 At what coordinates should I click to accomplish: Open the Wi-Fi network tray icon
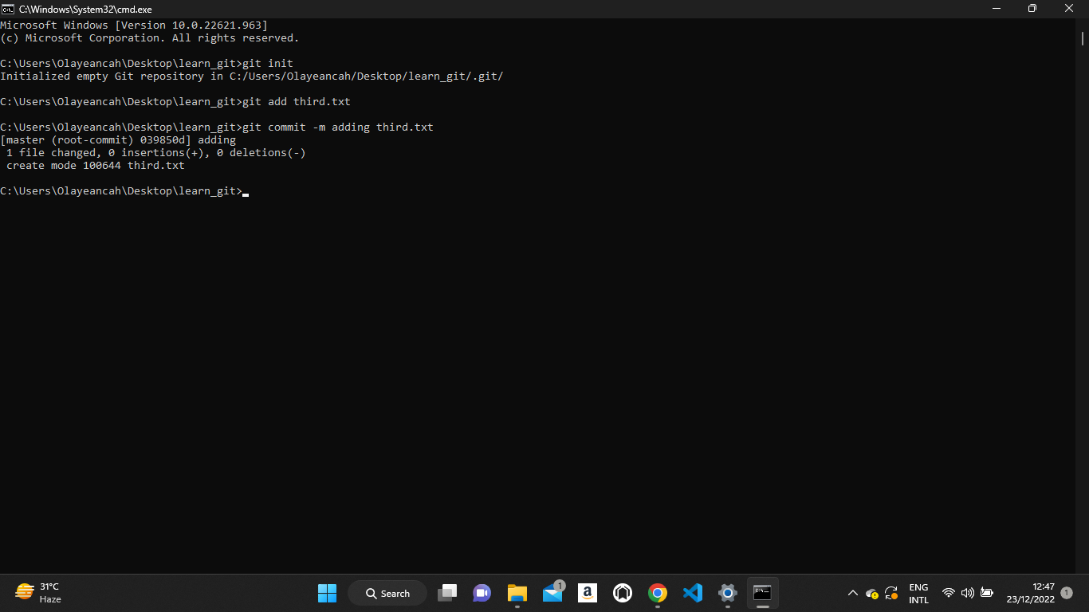(x=948, y=593)
